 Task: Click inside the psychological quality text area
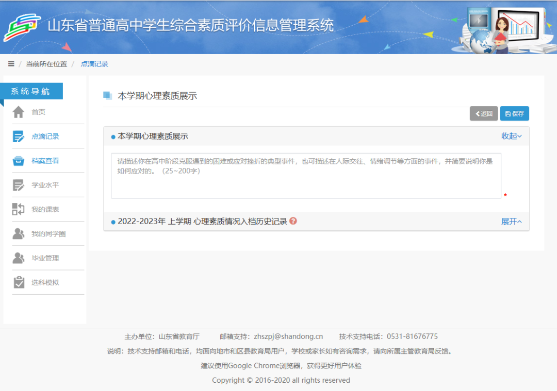click(x=305, y=175)
